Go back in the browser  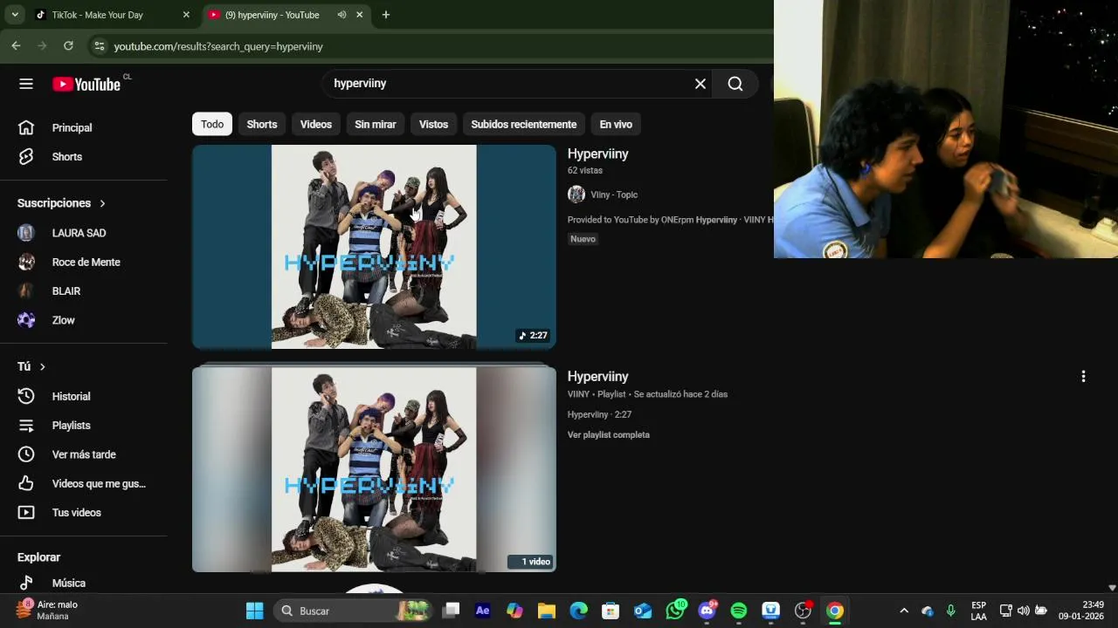pyautogui.click(x=16, y=46)
